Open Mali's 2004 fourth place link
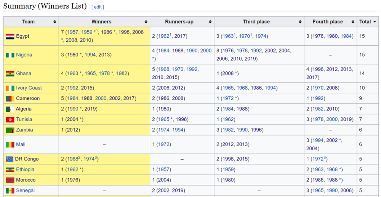This screenshot has height=197, width=381. [312, 149]
